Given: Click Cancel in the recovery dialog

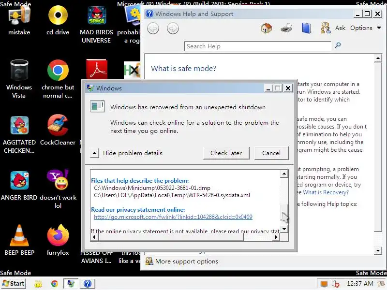Looking at the screenshot, I should point(271,153).
